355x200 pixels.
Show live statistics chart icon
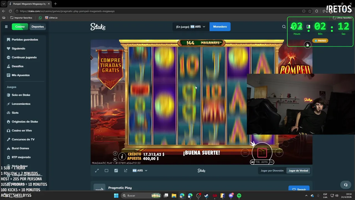pos(116,171)
